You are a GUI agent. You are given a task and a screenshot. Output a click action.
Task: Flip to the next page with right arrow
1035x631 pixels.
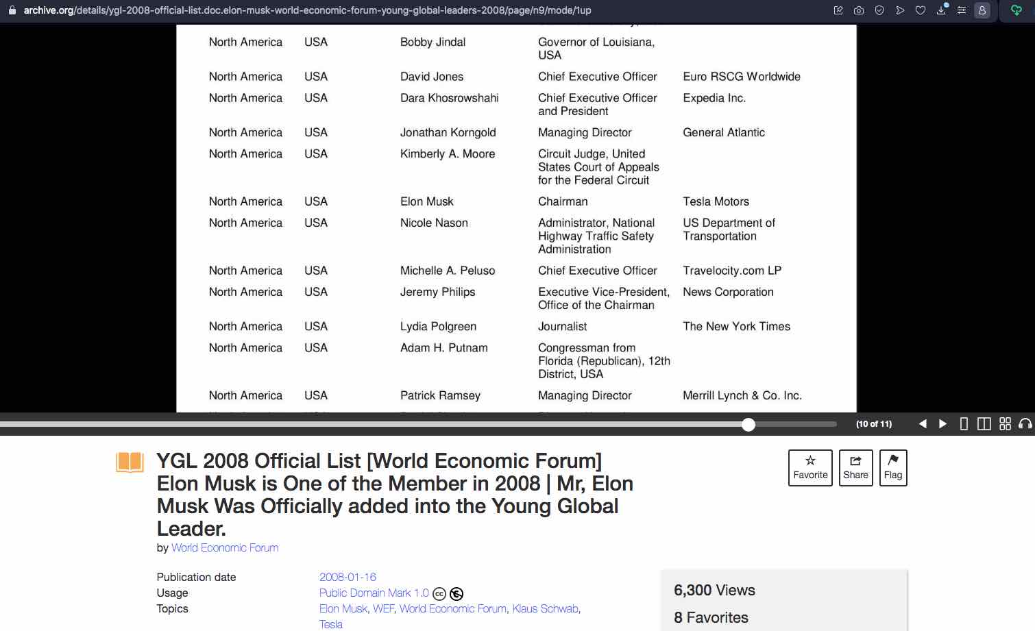coord(942,424)
